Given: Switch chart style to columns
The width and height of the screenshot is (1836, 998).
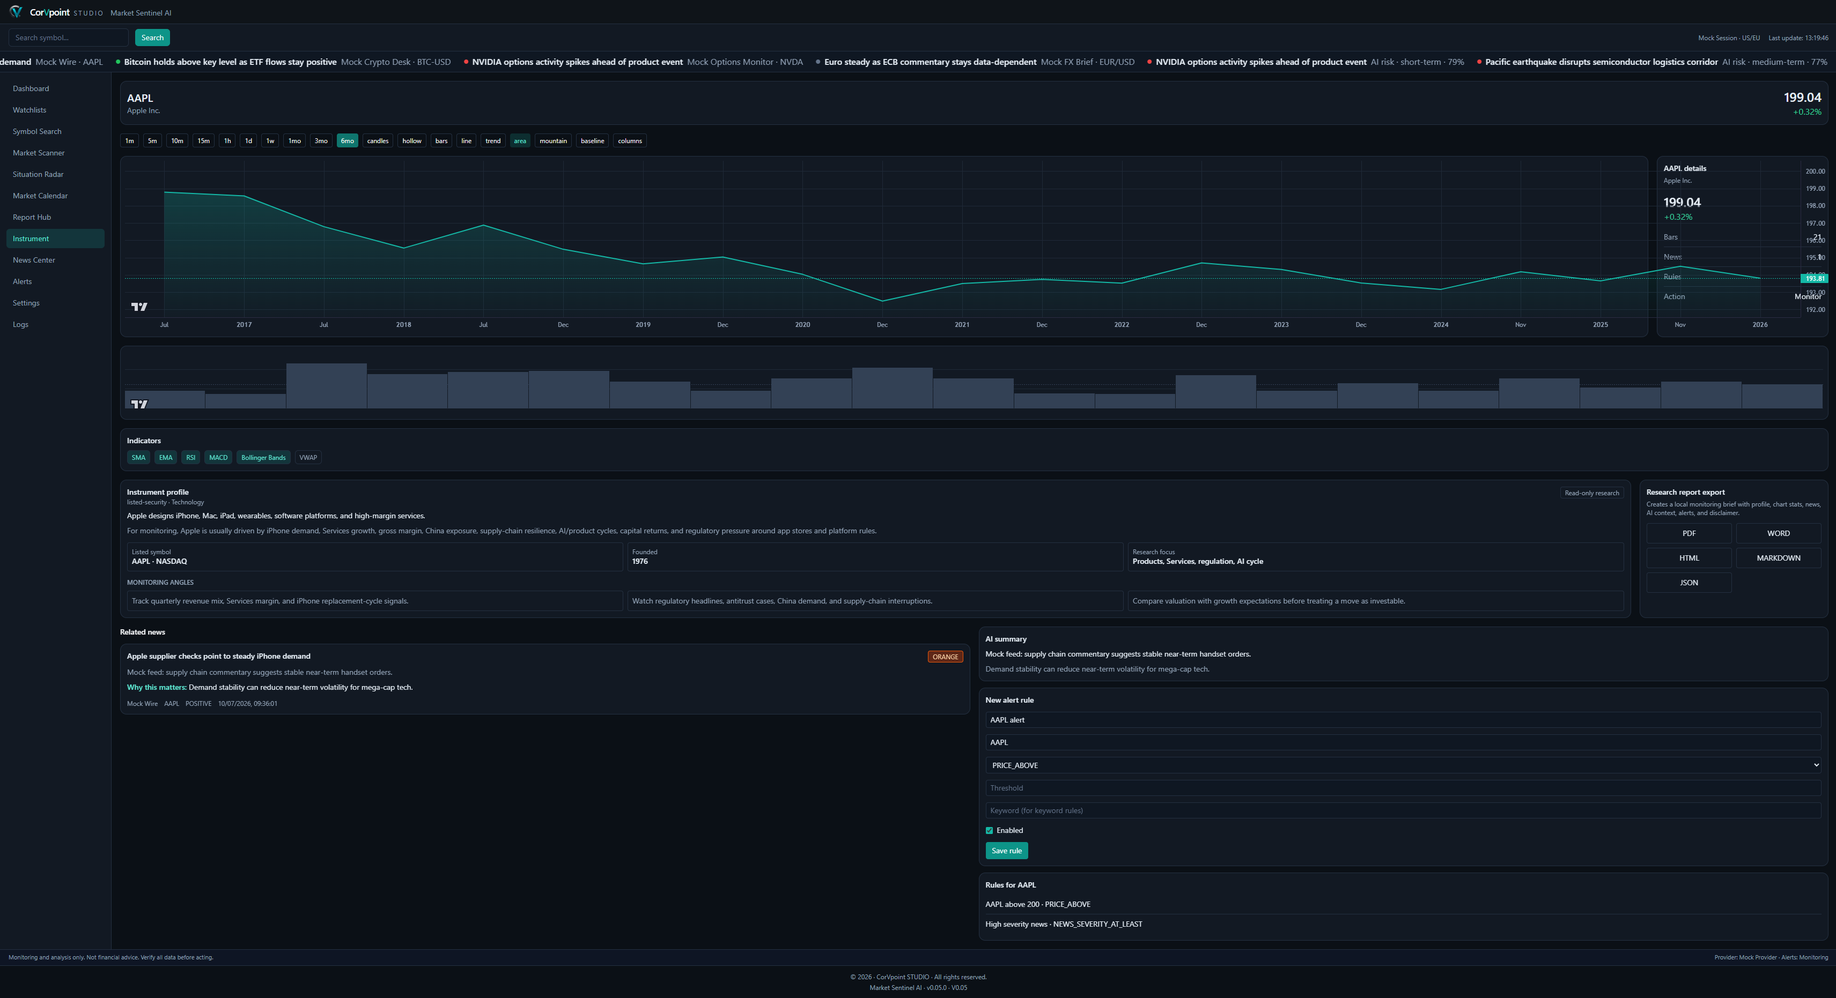Looking at the screenshot, I should (x=630, y=141).
